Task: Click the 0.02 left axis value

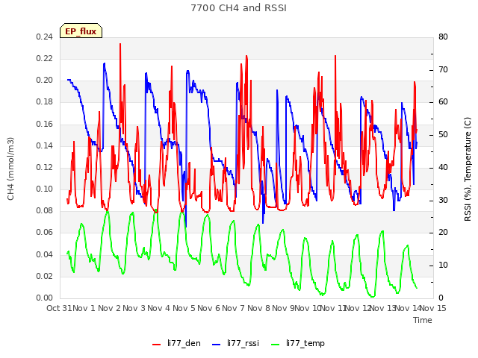Action: click(x=44, y=276)
